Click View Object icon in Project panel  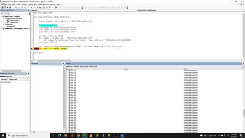tap(5, 13)
